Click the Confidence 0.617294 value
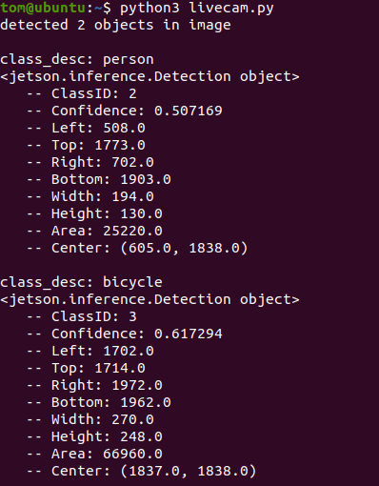This screenshot has height=486, width=379. 189,334
